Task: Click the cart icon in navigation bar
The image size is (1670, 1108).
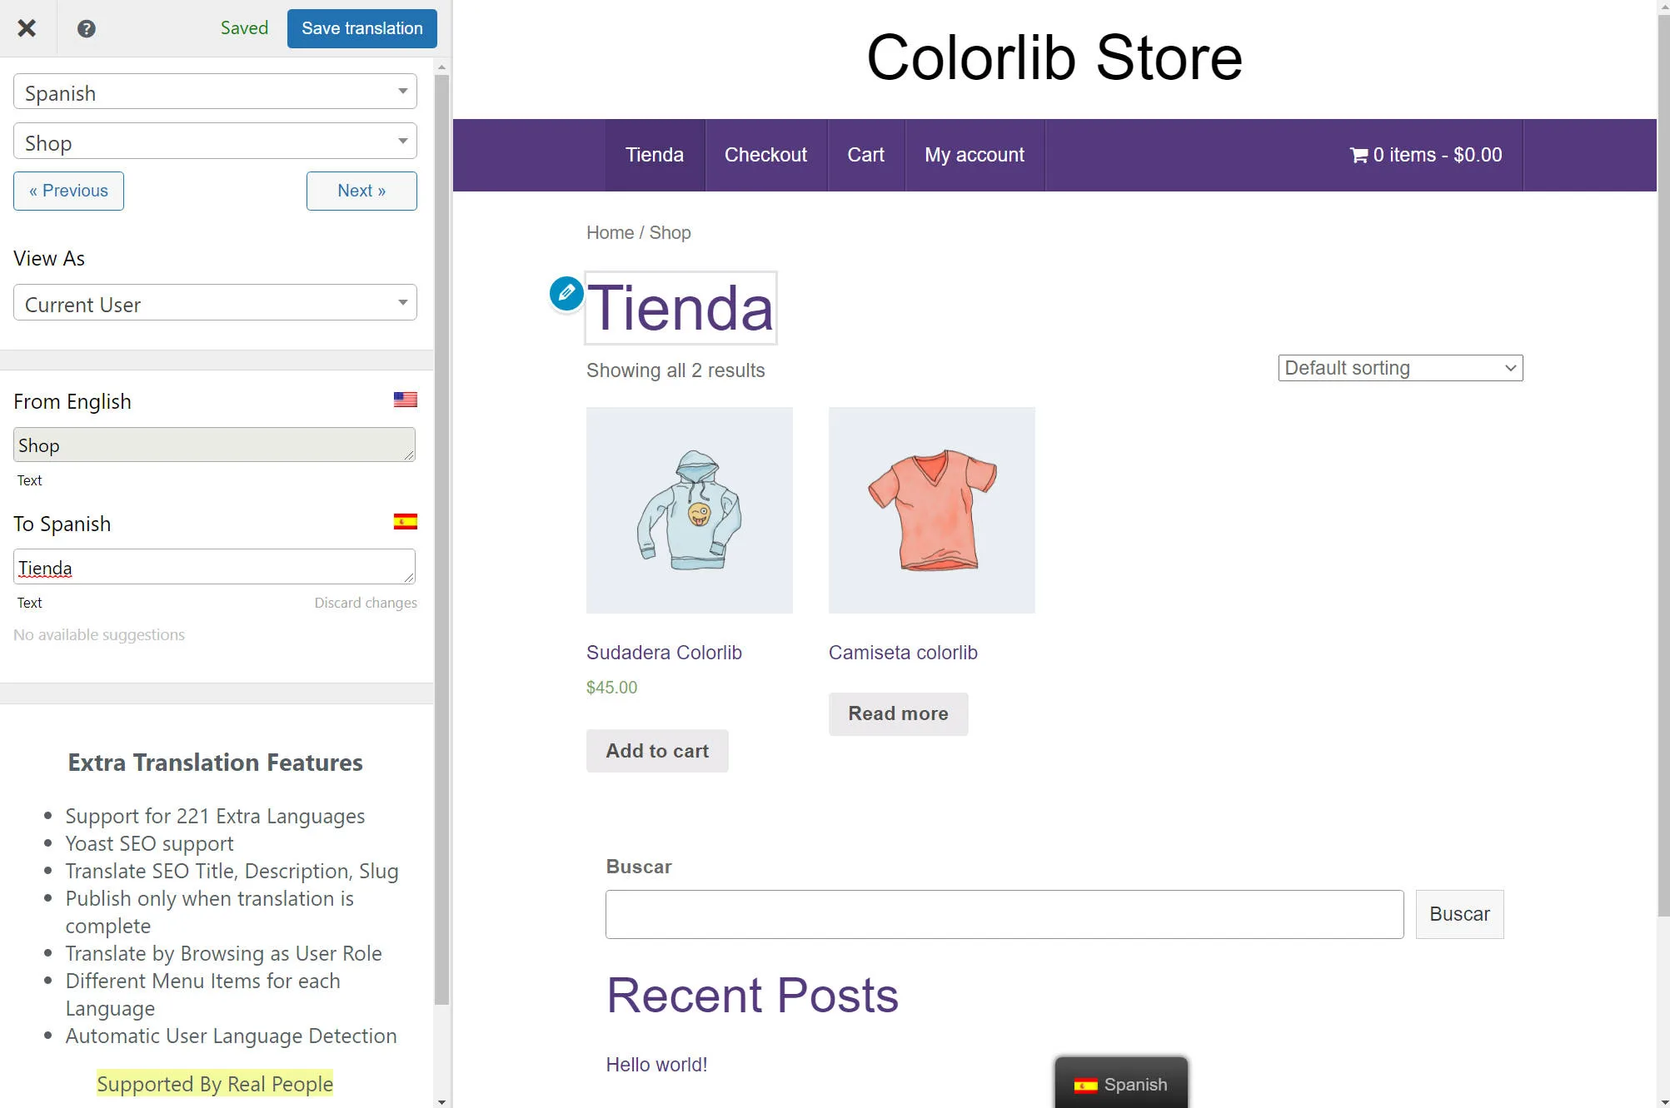Action: pos(1358,153)
